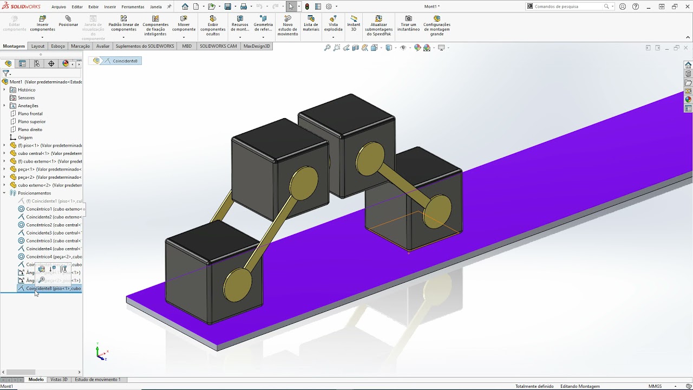Open the Estudo de movimento 1 tab
Viewport: 693px width, 390px height.
click(97, 380)
